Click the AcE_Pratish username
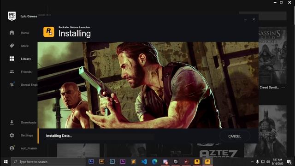 [x=29, y=148]
